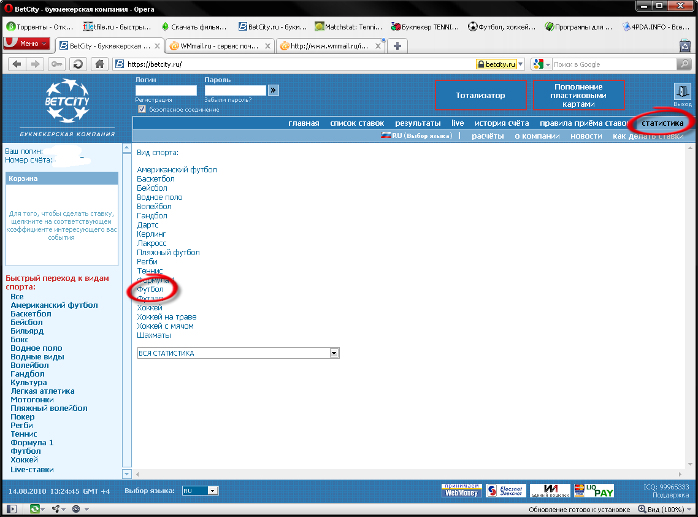Expand the Opera Link status dropdown arrow
Screen dimensions: 698x517
pyautogui.click(x=43, y=510)
